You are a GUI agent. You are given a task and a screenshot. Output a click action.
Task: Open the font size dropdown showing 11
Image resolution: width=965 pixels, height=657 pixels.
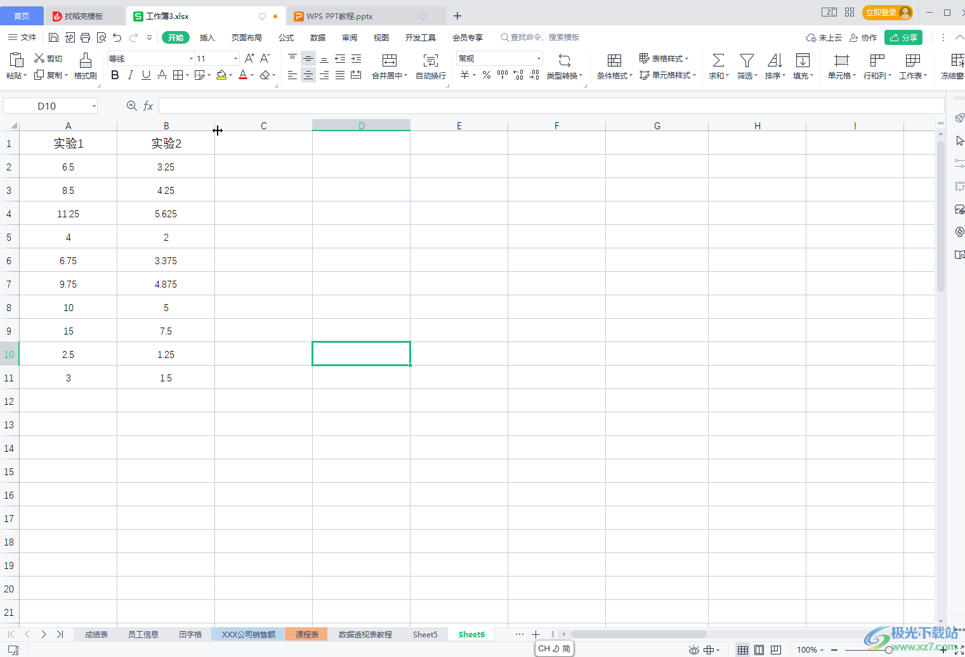coord(235,58)
